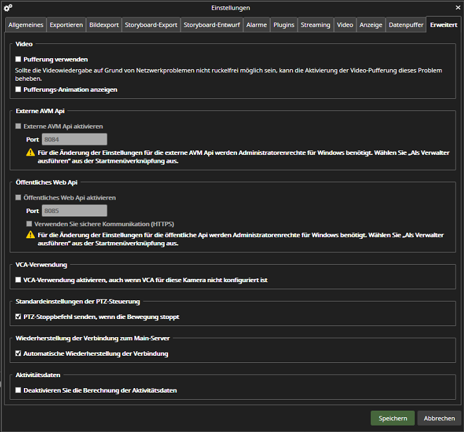Click the Öffentliches Web Api group heading
Screen dimensions: 464x432
pos(47,182)
